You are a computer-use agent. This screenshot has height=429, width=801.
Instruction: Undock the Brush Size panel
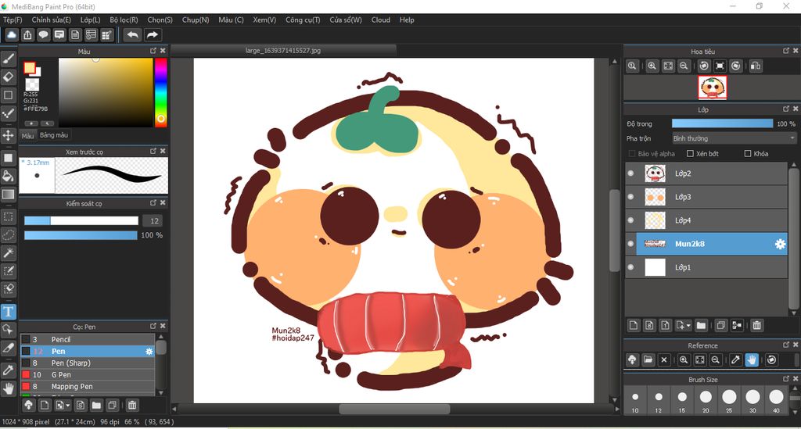[786, 379]
